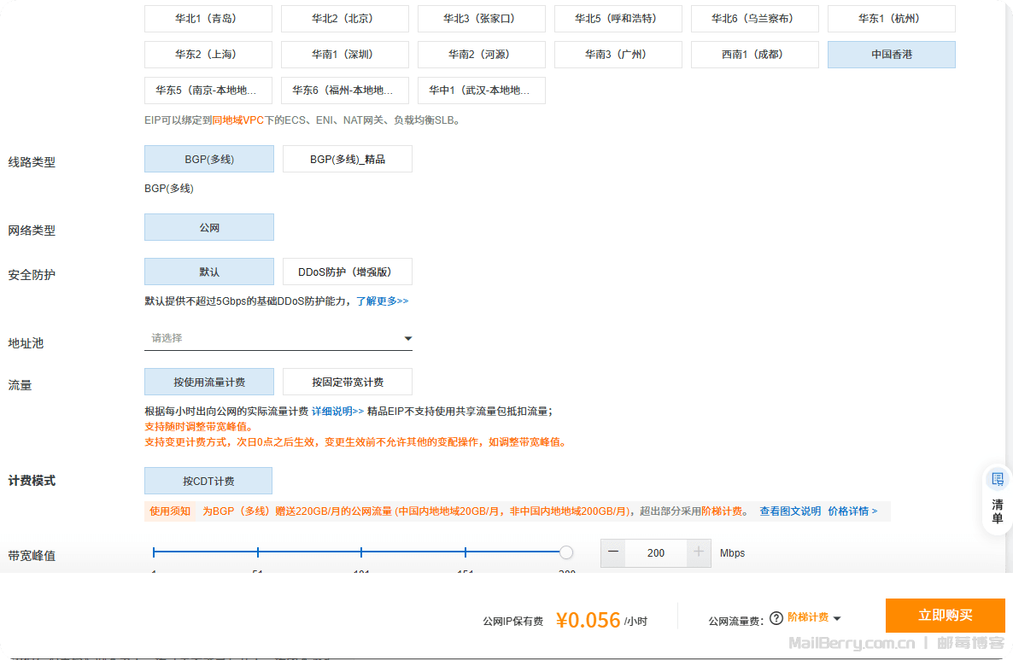
Task: Switch to 按固定带宽计费 billing
Action: [x=348, y=382]
